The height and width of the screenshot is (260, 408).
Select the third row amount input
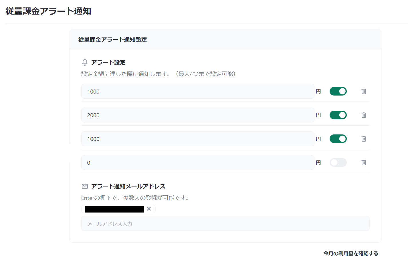pos(197,139)
